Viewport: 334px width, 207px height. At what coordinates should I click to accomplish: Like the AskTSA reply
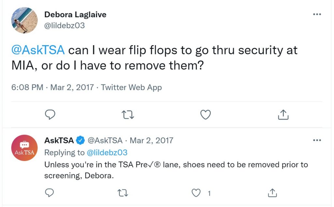click(196, 193)
